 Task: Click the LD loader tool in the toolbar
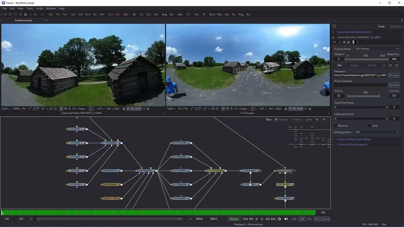(x=35, y=15)
